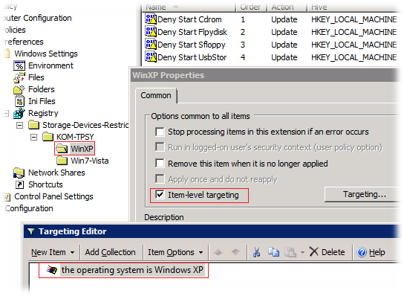Click the Shortcuts arrow icon
The height and width of the screenshot is (296, 404).
coord(19,184)
